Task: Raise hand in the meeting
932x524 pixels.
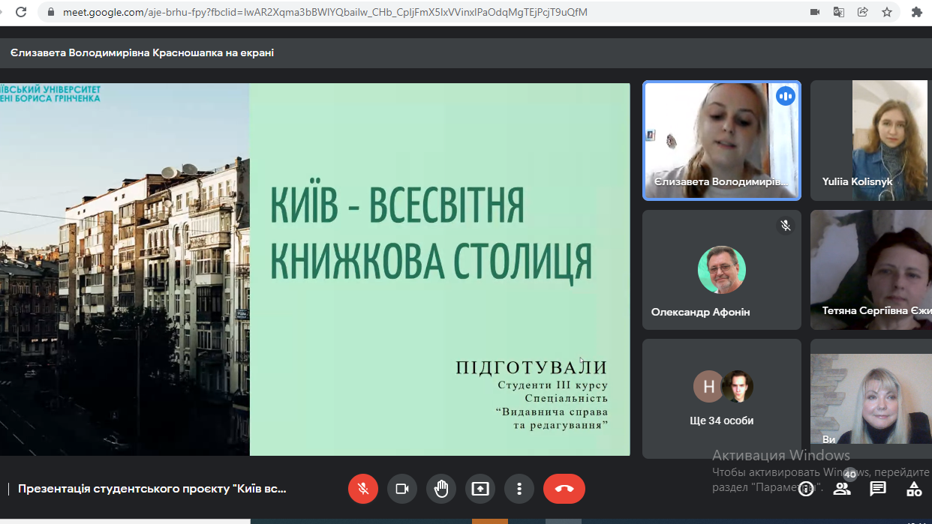Action: pos(441,489)
